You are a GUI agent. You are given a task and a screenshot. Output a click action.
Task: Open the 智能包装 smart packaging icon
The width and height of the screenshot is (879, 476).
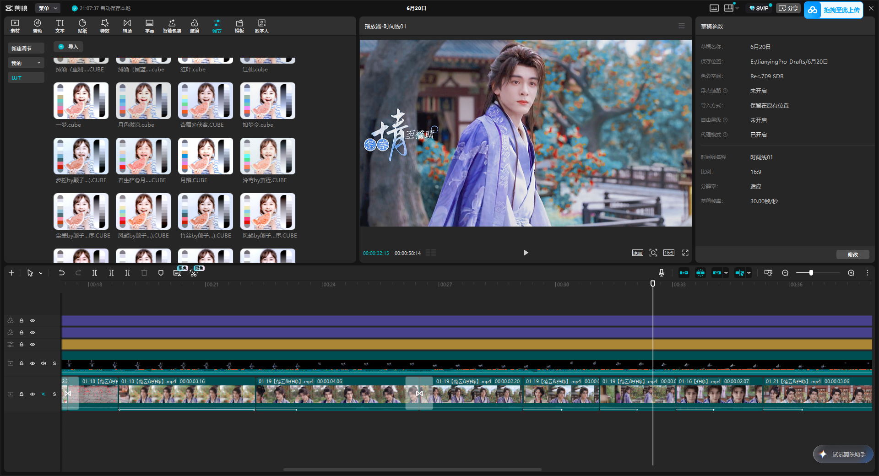tap(172, 26)
